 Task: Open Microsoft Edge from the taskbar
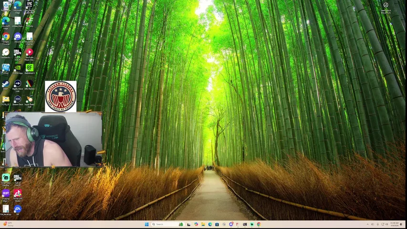(x=210, y=224)
